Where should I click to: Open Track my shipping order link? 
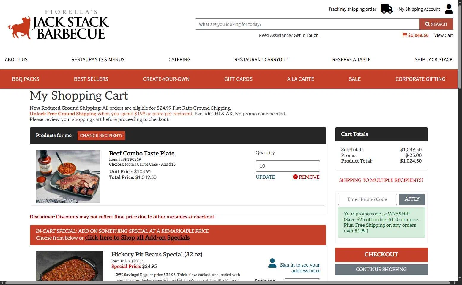[352, 9]
